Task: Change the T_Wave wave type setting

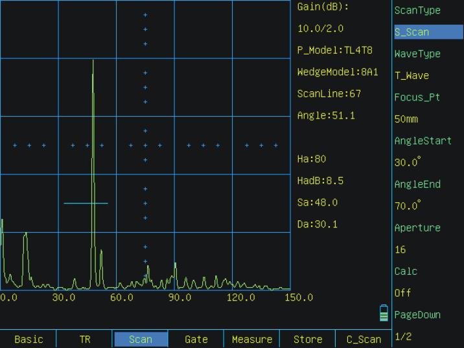Action: pos(428,76)
